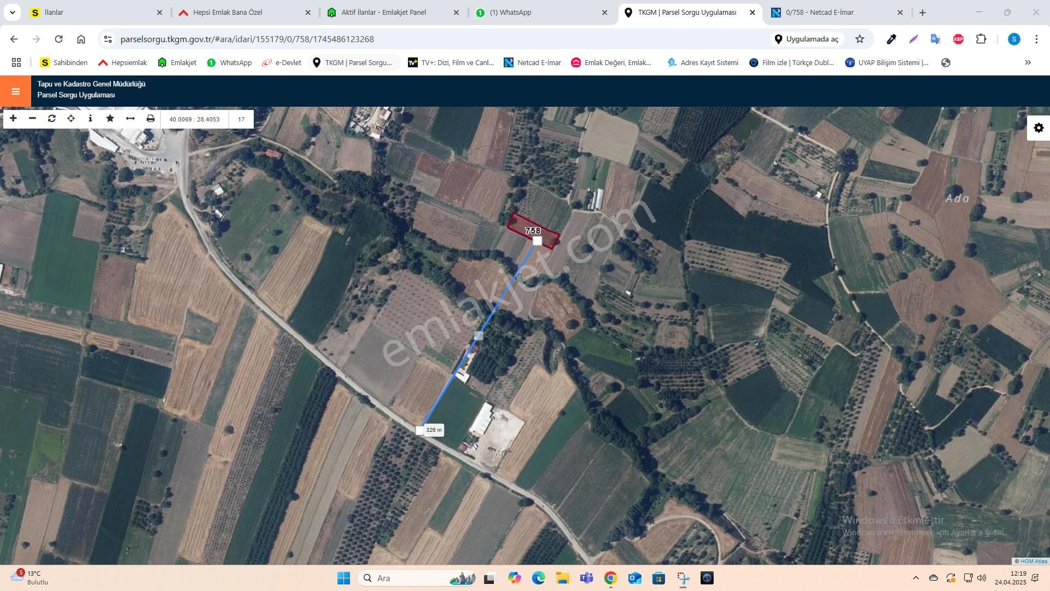Image resolution: width=1050 pixels, height=591 pixels.
Task: Bookmark this page with the star icon
Action: (860, 39)
